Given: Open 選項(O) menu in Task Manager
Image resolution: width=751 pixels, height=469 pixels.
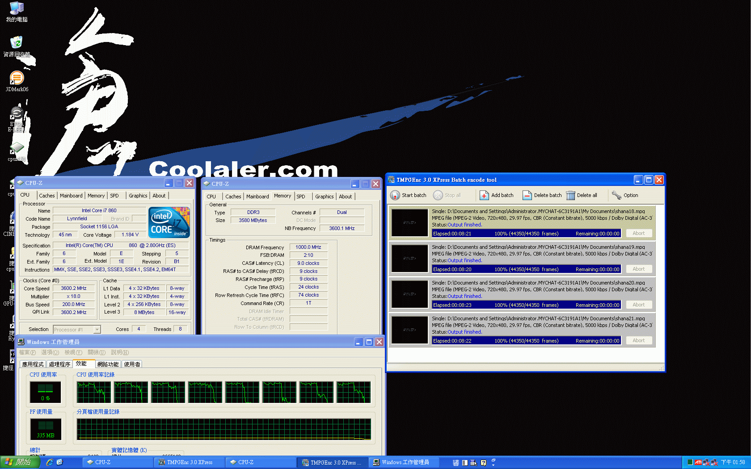Looking at the screenshot, I should tap(50, 352).
